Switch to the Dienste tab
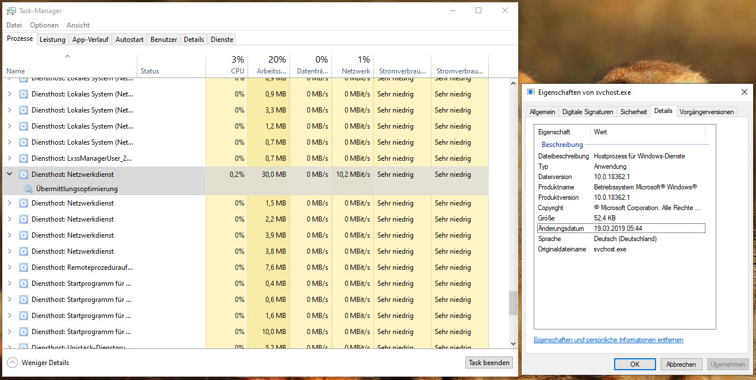Viewport: 756px width, 380px height. (222, 40)
